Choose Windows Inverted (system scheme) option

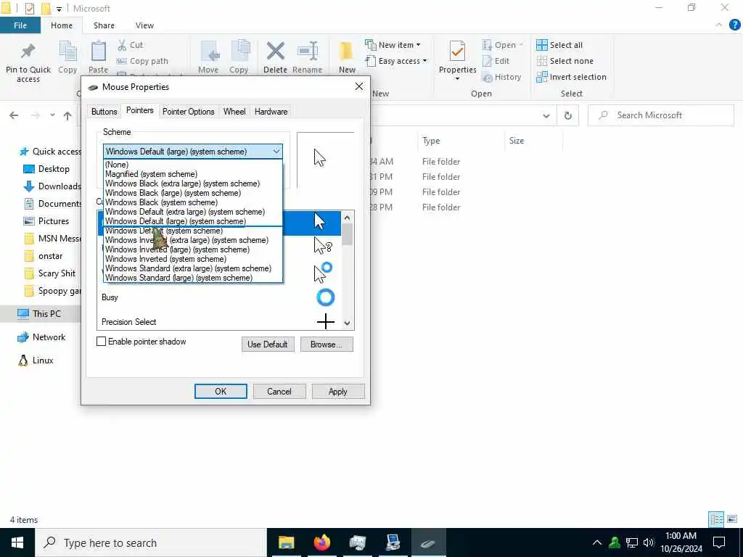(x=193, y=259)
